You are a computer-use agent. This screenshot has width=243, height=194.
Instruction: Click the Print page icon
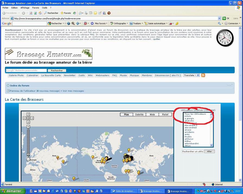(86, 13)
